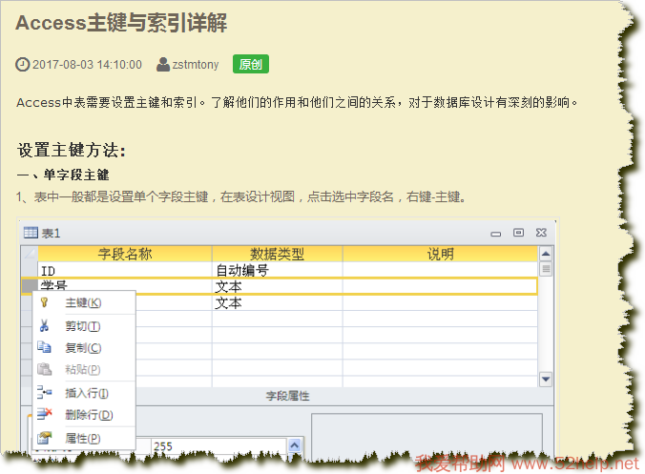
Task: Restore the 表1 window using the restore button
Action: click(518, 232)
